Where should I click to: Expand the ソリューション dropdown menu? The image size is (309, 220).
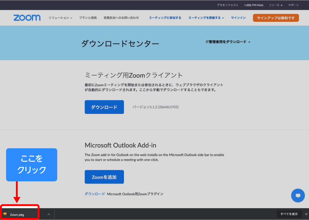coord(60,18)
